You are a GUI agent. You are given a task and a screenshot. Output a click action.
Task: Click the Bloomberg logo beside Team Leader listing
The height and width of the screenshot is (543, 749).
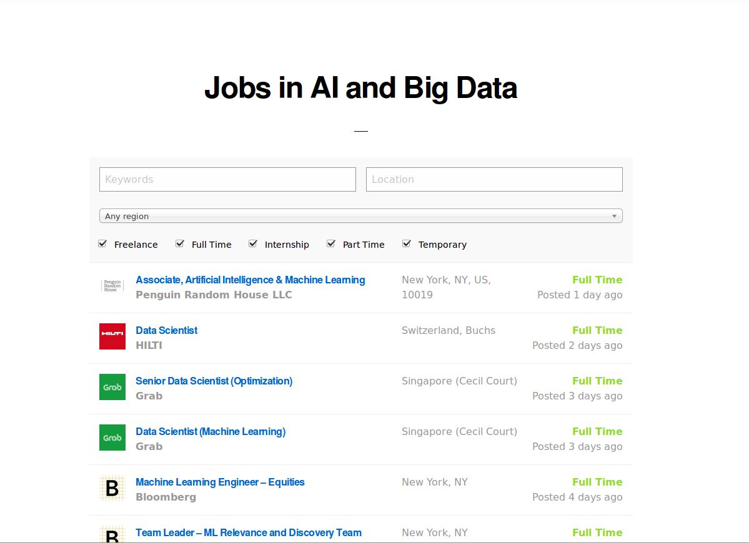(112, 536)
